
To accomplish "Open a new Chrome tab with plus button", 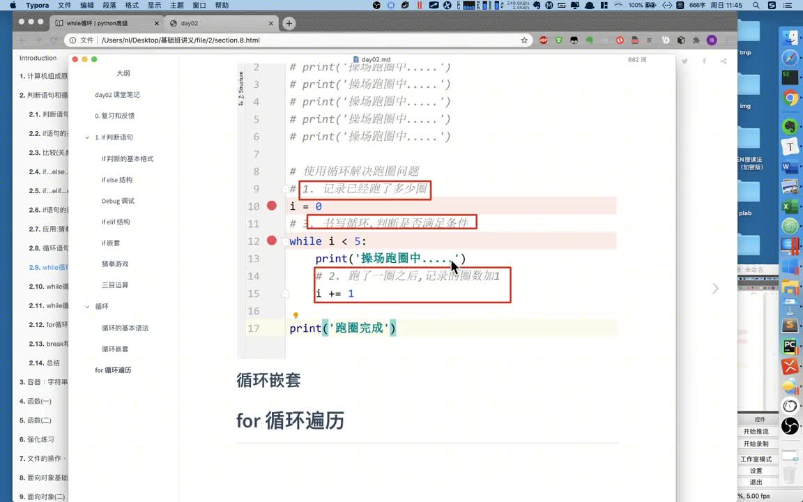I will click(x=289, y=23).
